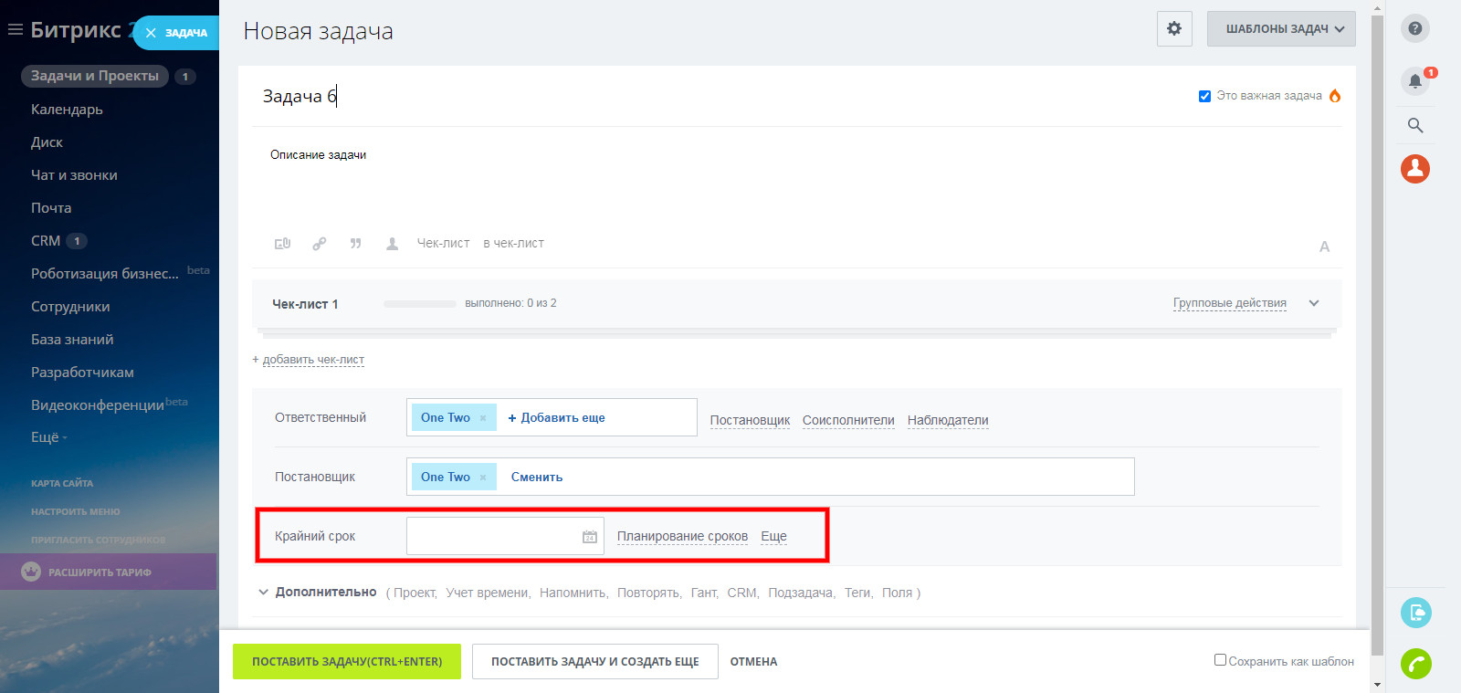Viewport: 1461px width, 693px height.
Task: Click the insert link icon
Action: [319, 244]
